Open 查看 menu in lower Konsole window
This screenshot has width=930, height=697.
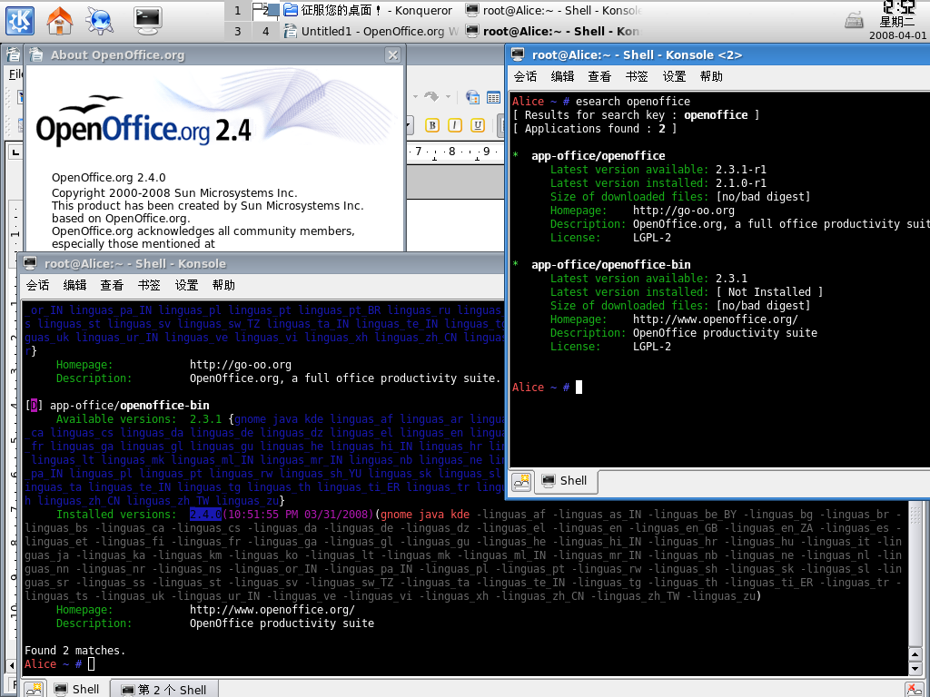pyautogui.click(x=112, y=285)
